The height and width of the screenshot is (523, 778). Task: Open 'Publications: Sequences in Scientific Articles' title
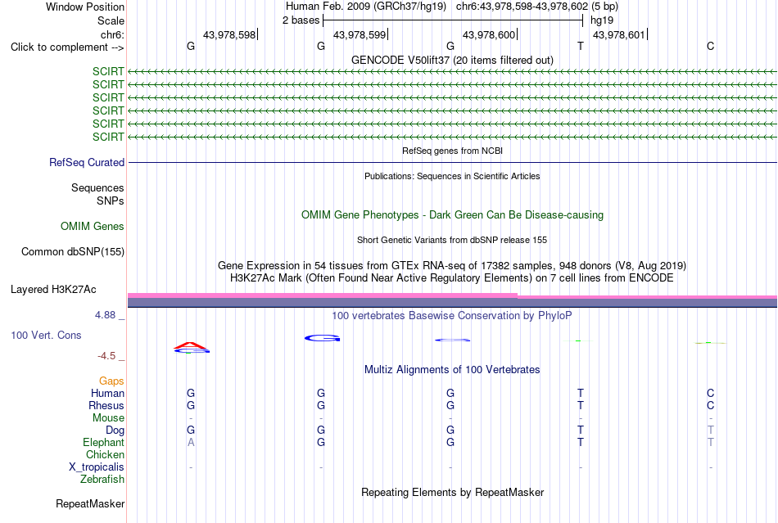pos(452,176)
